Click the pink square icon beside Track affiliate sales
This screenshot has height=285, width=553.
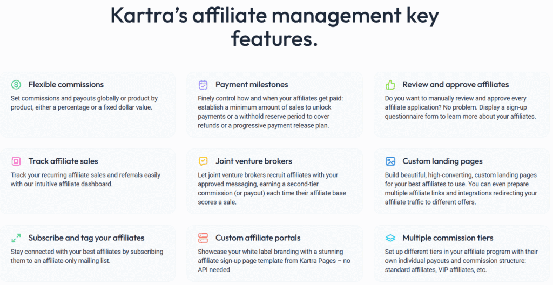[x=16, y=161]
